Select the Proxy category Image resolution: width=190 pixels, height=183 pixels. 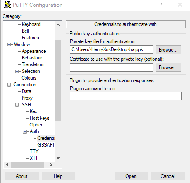click(27, 98)
